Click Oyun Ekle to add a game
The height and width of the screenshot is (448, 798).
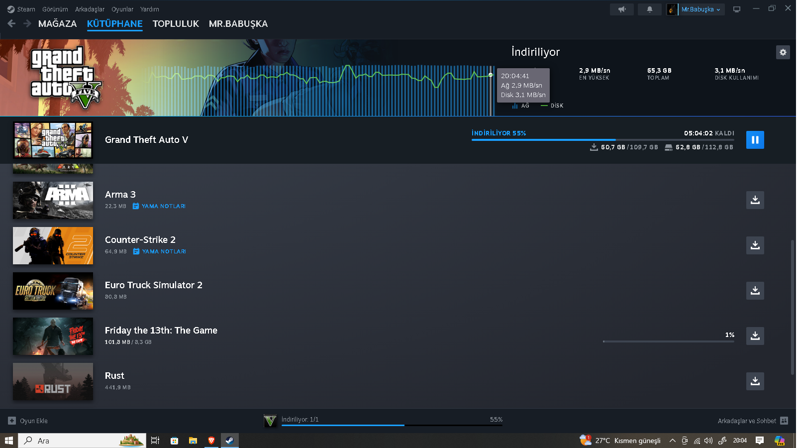pos(28,421)
